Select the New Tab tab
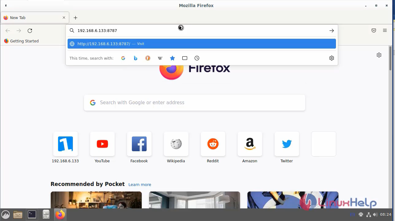Image resolution: width=395 pixels, height=221 pixels. coord(35,18)
